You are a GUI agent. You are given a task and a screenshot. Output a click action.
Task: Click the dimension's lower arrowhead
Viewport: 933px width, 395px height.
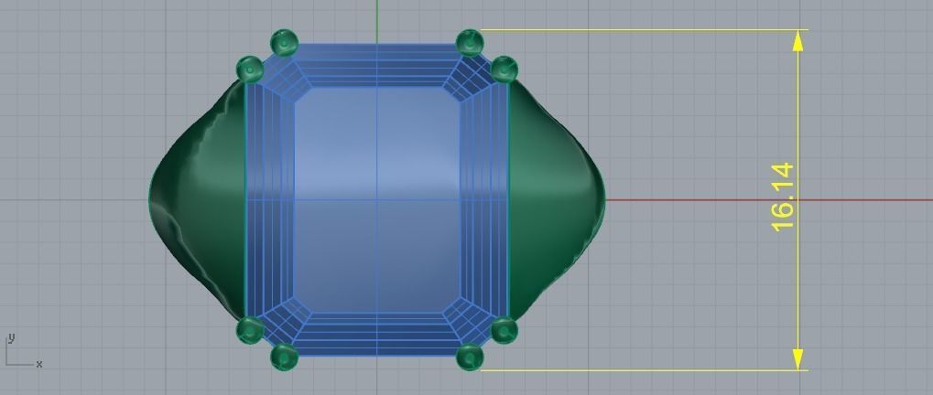point(797,359)
